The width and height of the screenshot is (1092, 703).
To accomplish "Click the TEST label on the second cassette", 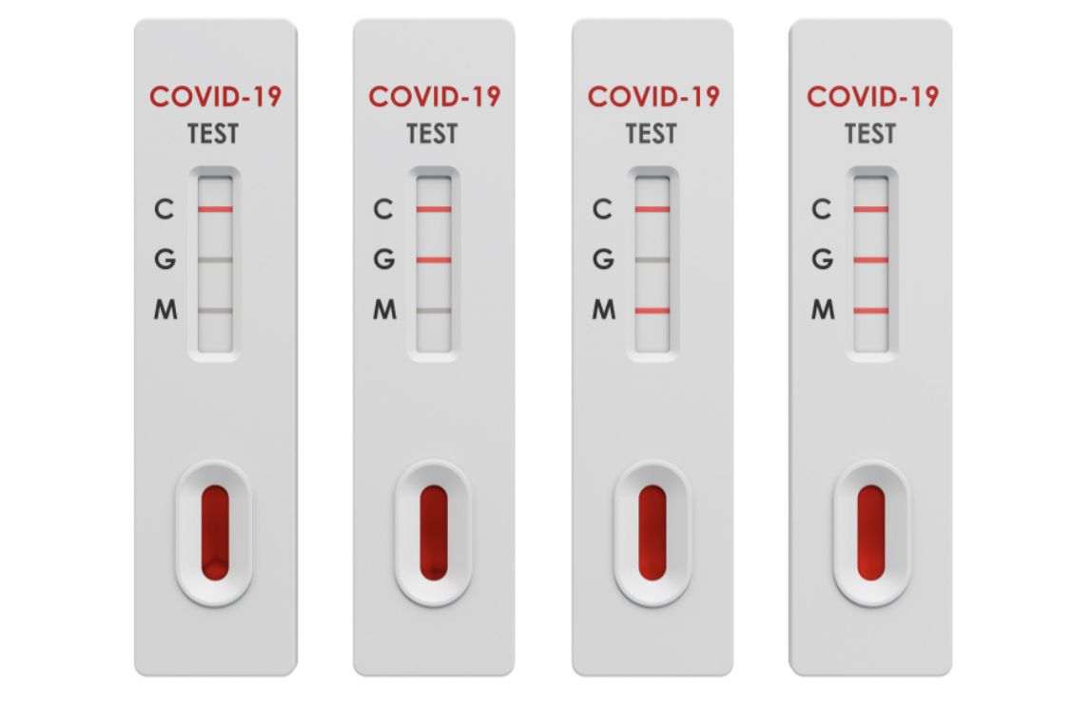I will [x=433, y=134].
